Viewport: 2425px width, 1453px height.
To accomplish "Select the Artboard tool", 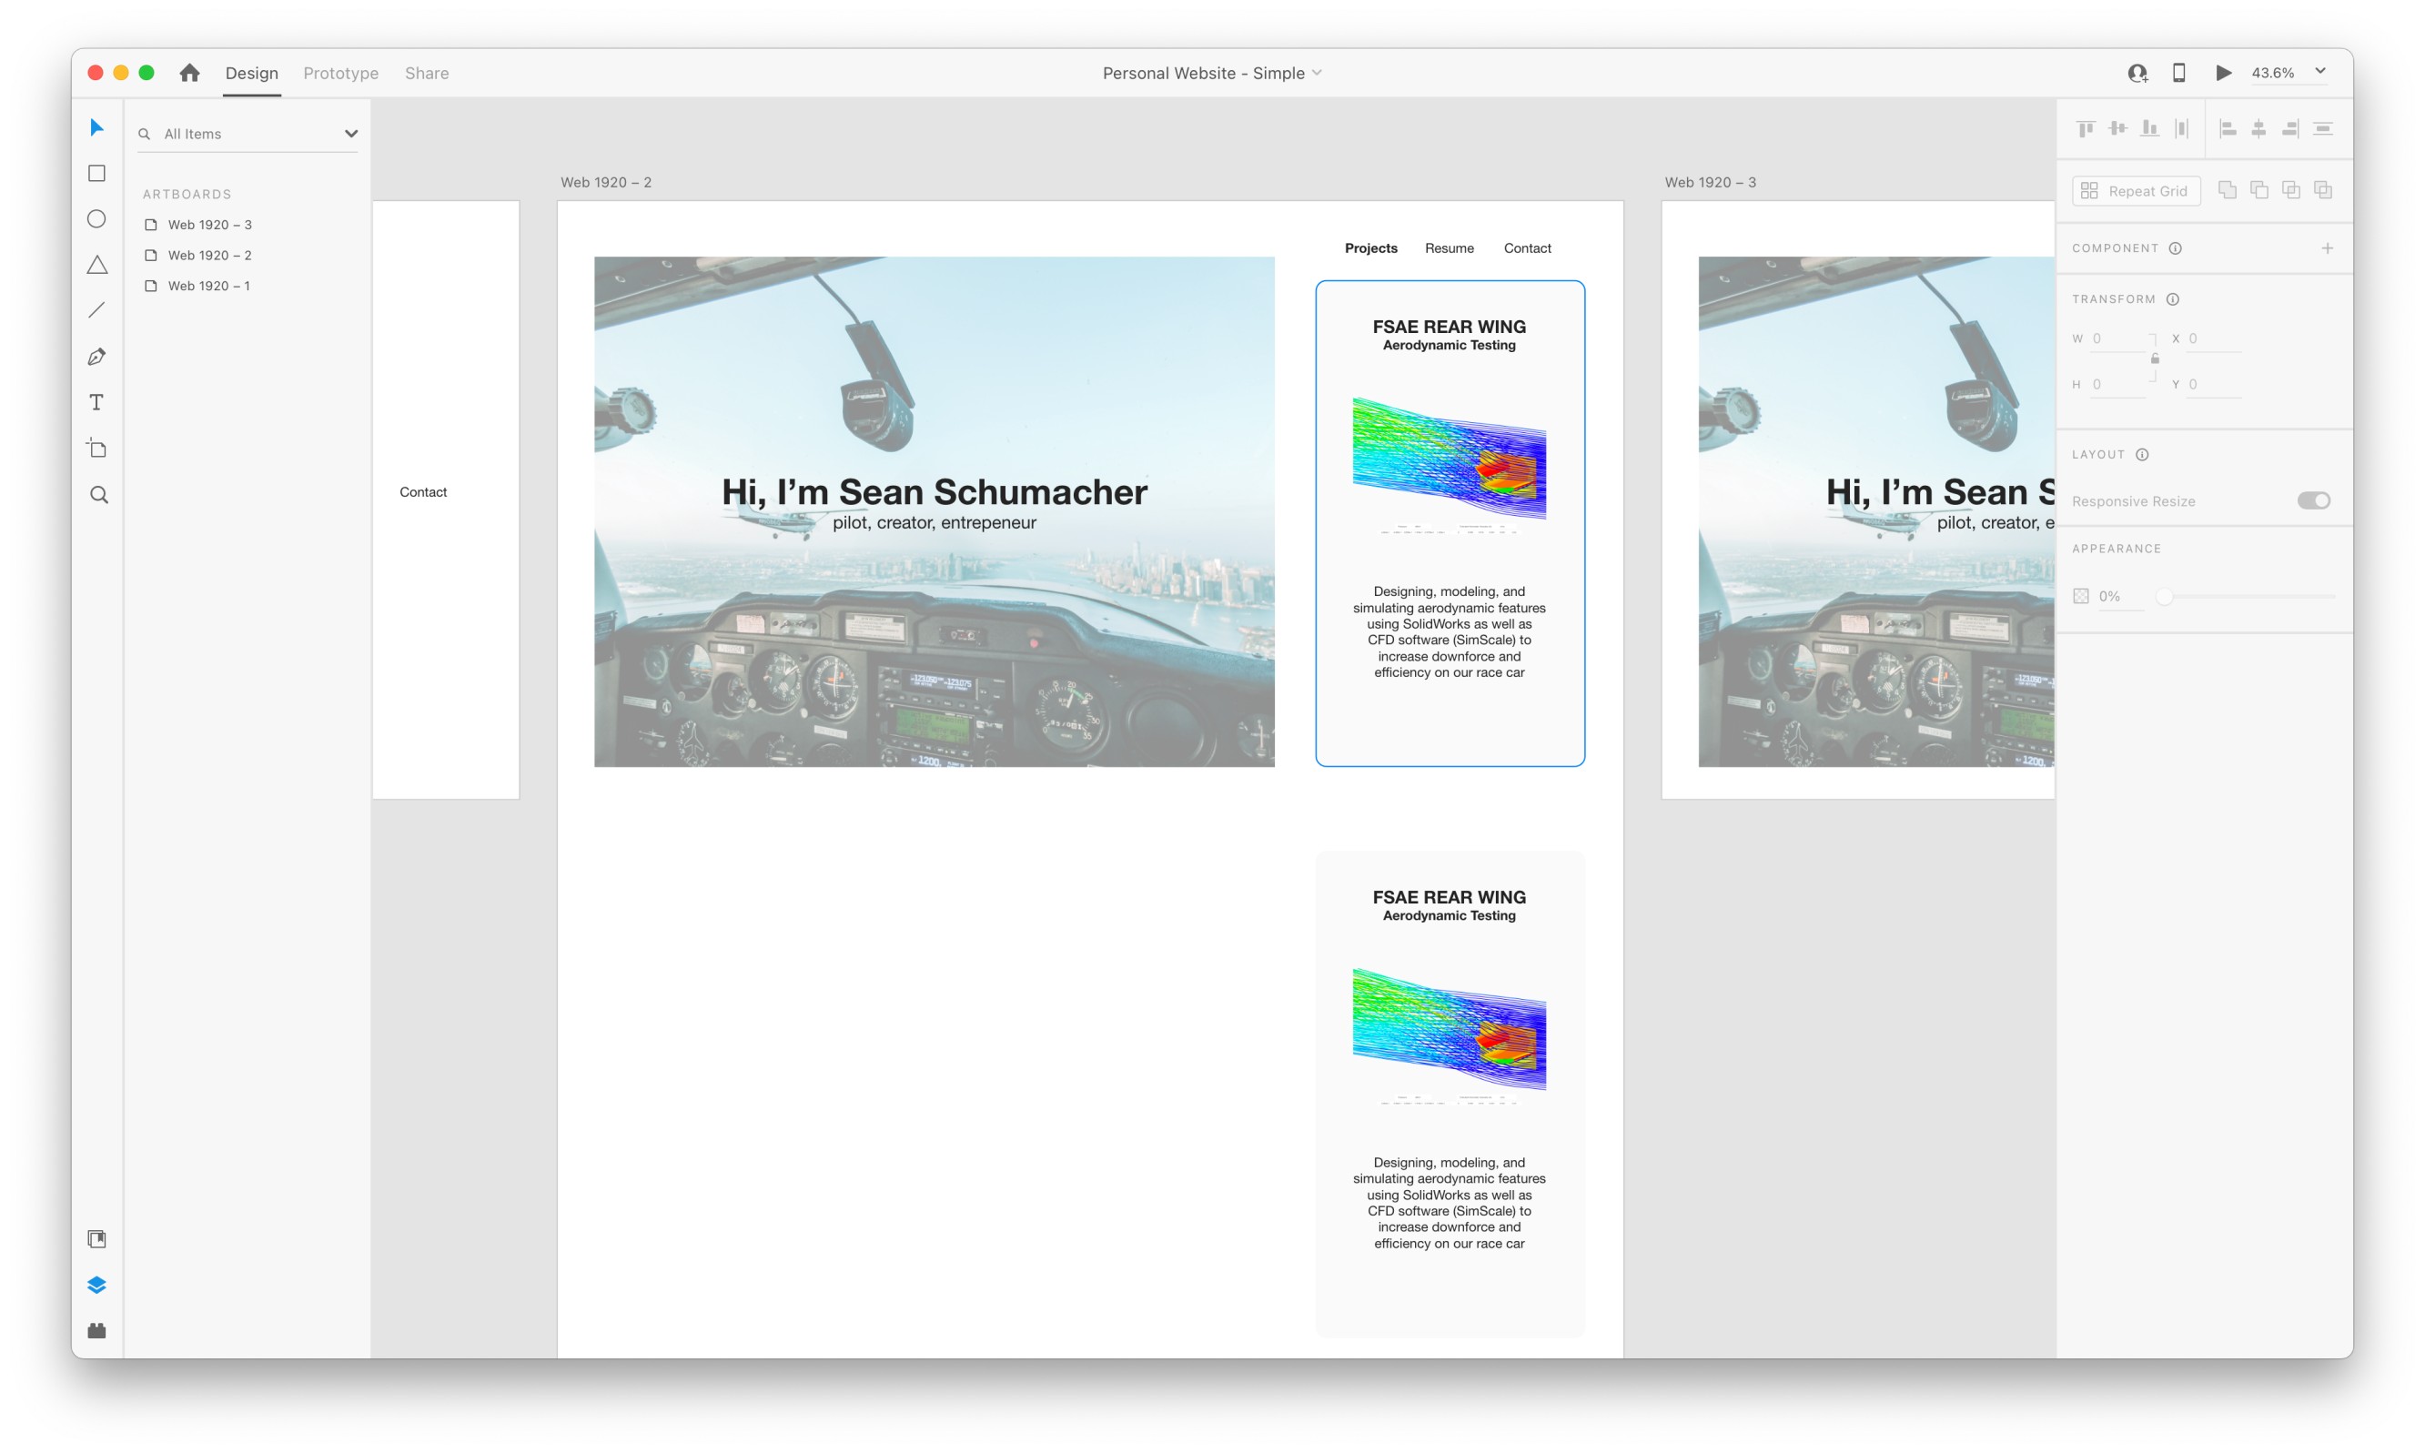I will tap(96, 448).
